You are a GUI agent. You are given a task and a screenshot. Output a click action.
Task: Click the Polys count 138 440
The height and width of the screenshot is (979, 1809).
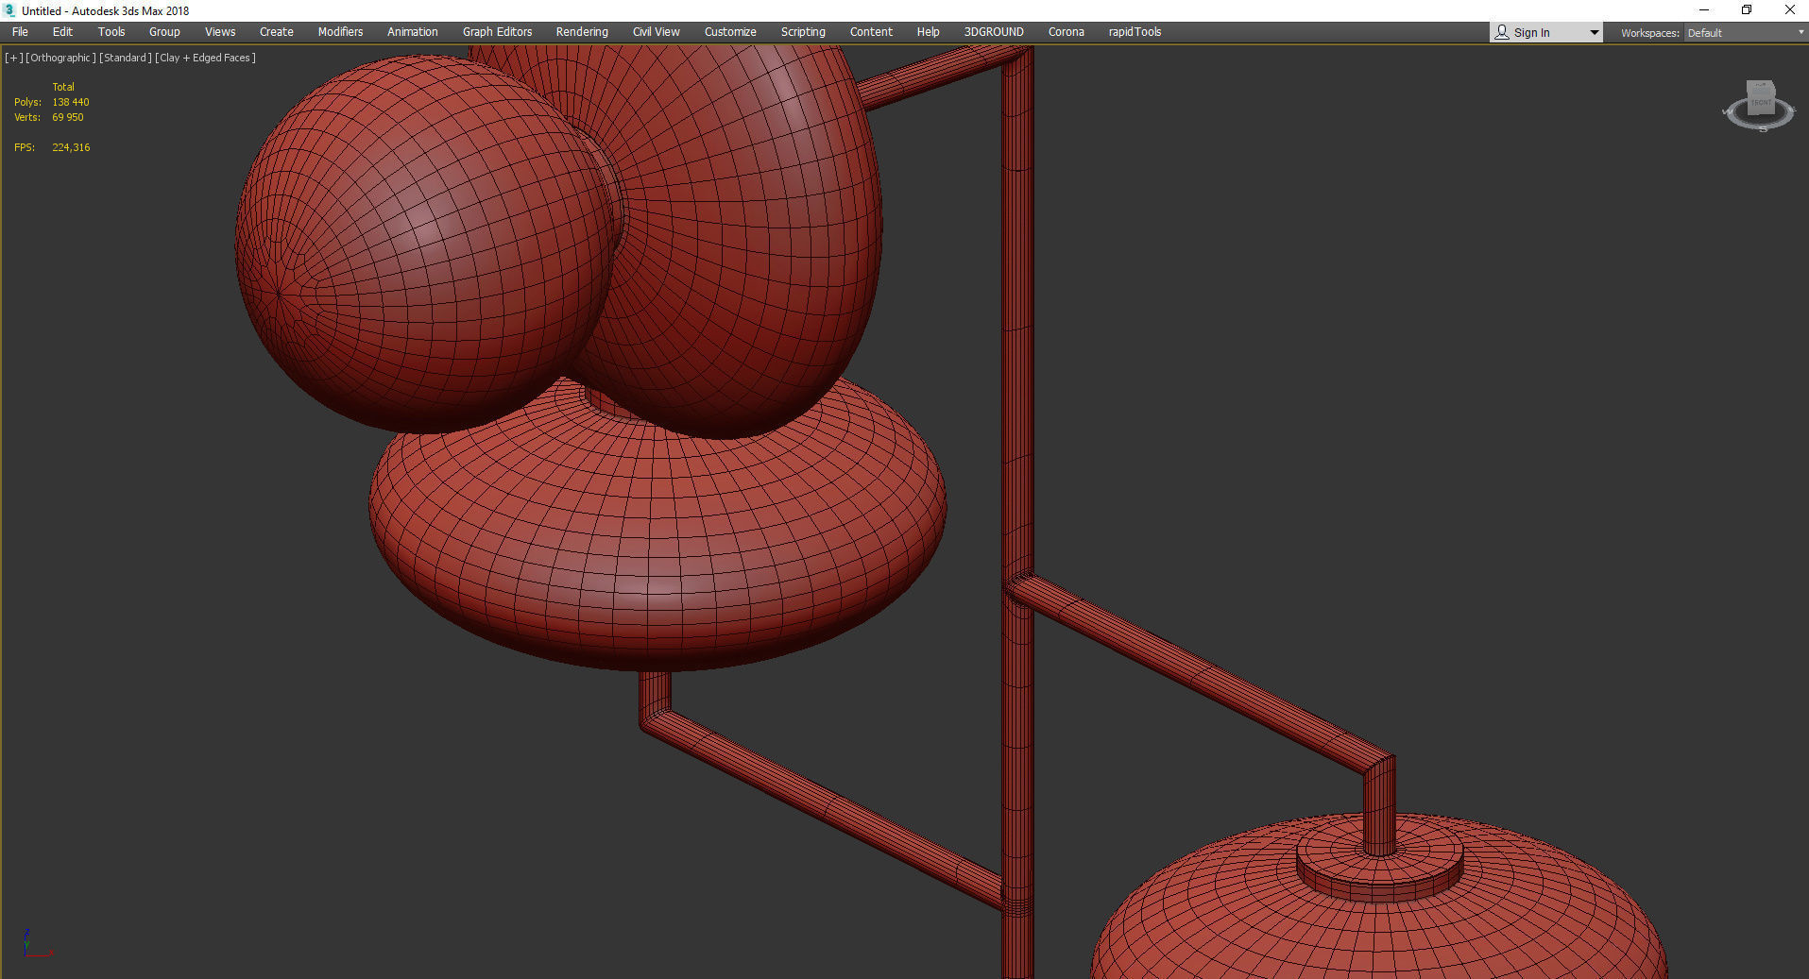pyautogui.click(x=71, y=102)
